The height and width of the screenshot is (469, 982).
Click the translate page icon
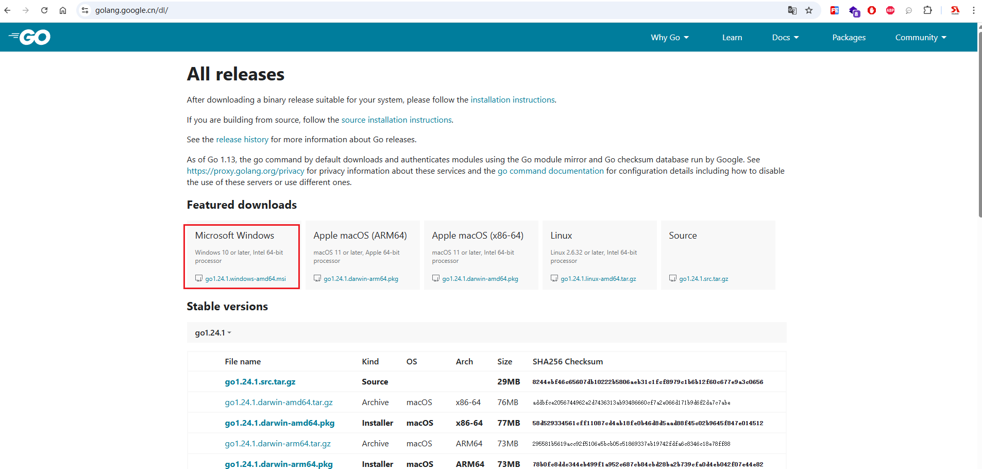[792, 10]
